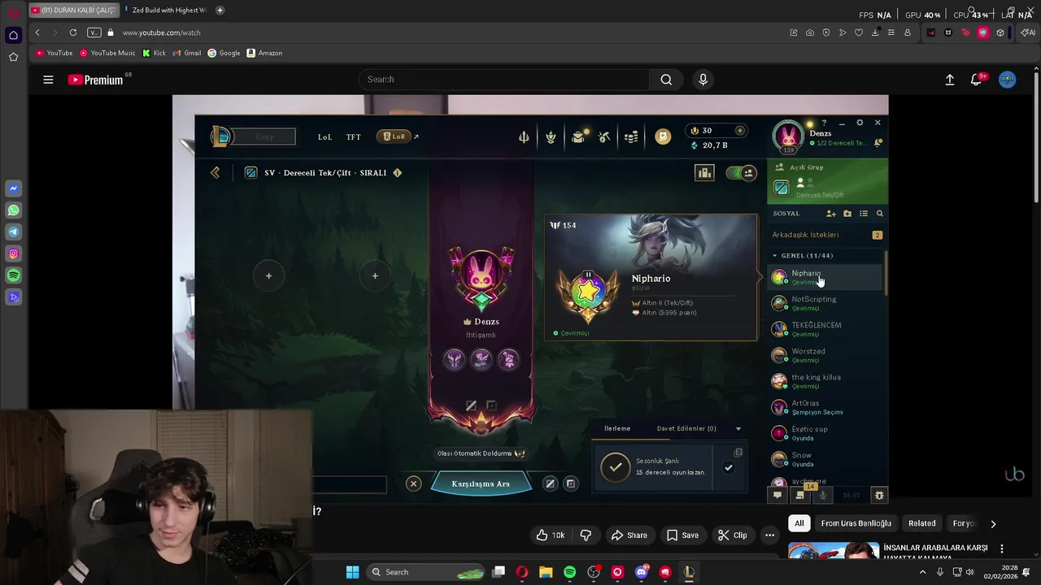This screenshot has height=585, width=1041.
Task: Open the Windows Start menu
Action: pyautogui.click(x=352, y=572)
